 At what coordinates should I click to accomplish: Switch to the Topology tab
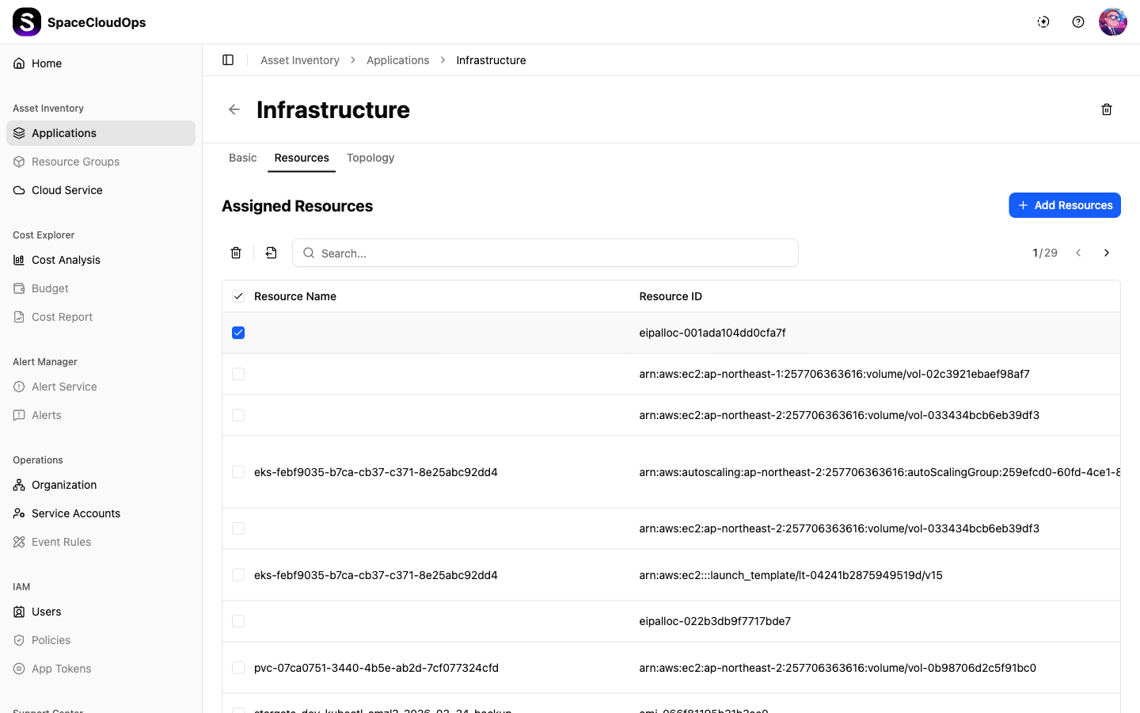[x=370, y=158]
